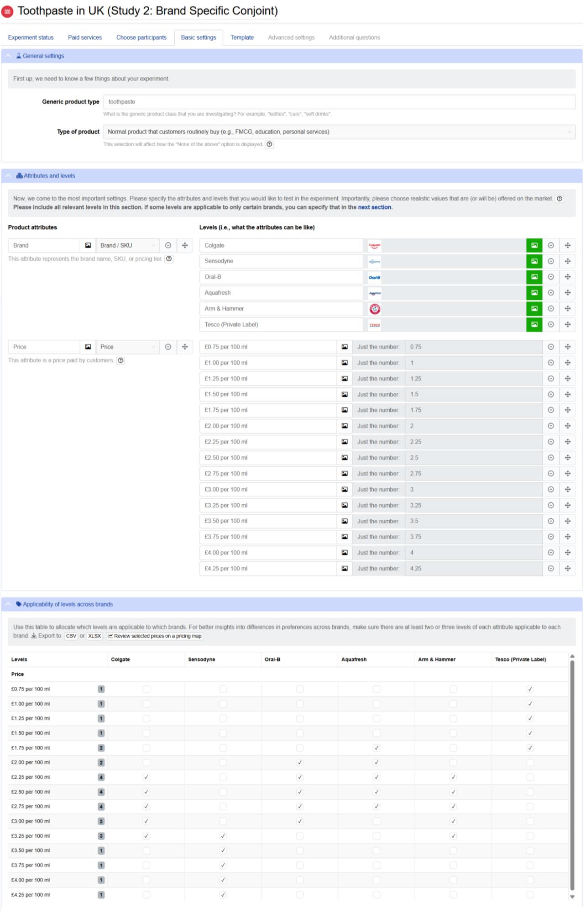Viewport: 586px width, 913px height.
Task: Click the Colgate level name field
Action: 281,245
